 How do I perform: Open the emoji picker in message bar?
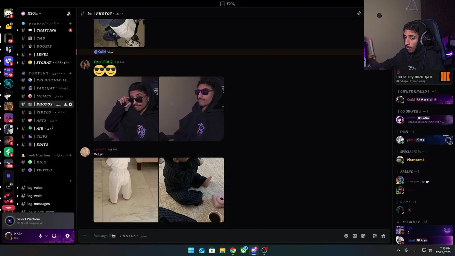(346, 236)
